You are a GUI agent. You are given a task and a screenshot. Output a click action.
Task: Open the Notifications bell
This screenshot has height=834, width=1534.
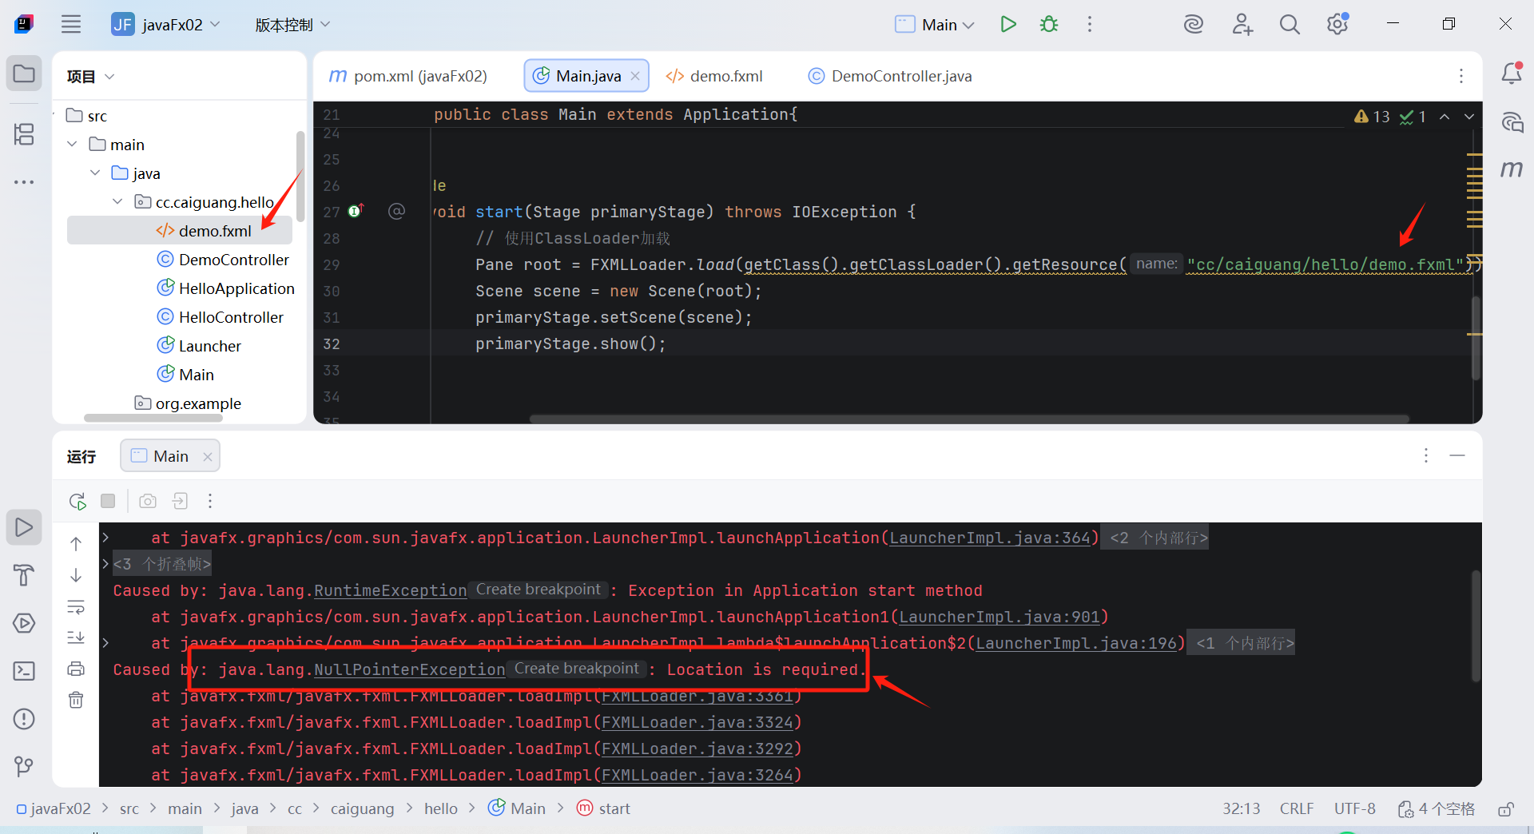coord(1512,73)
